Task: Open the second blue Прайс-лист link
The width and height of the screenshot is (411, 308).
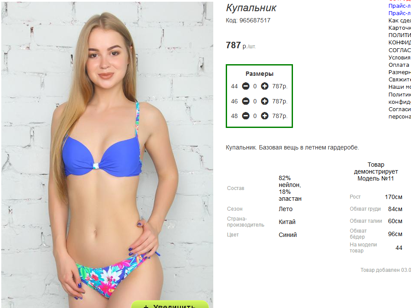Action: [399, 13]
